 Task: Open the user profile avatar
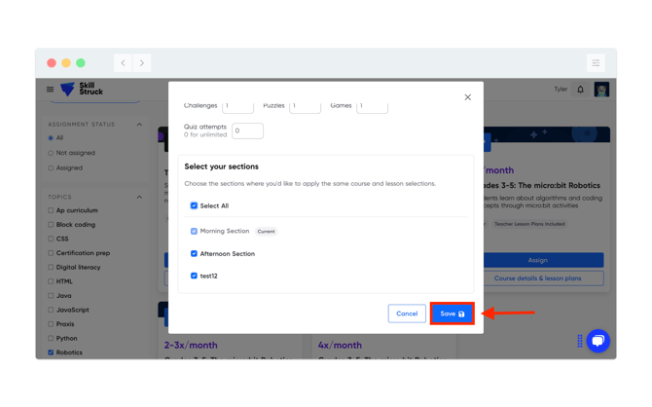601,90
